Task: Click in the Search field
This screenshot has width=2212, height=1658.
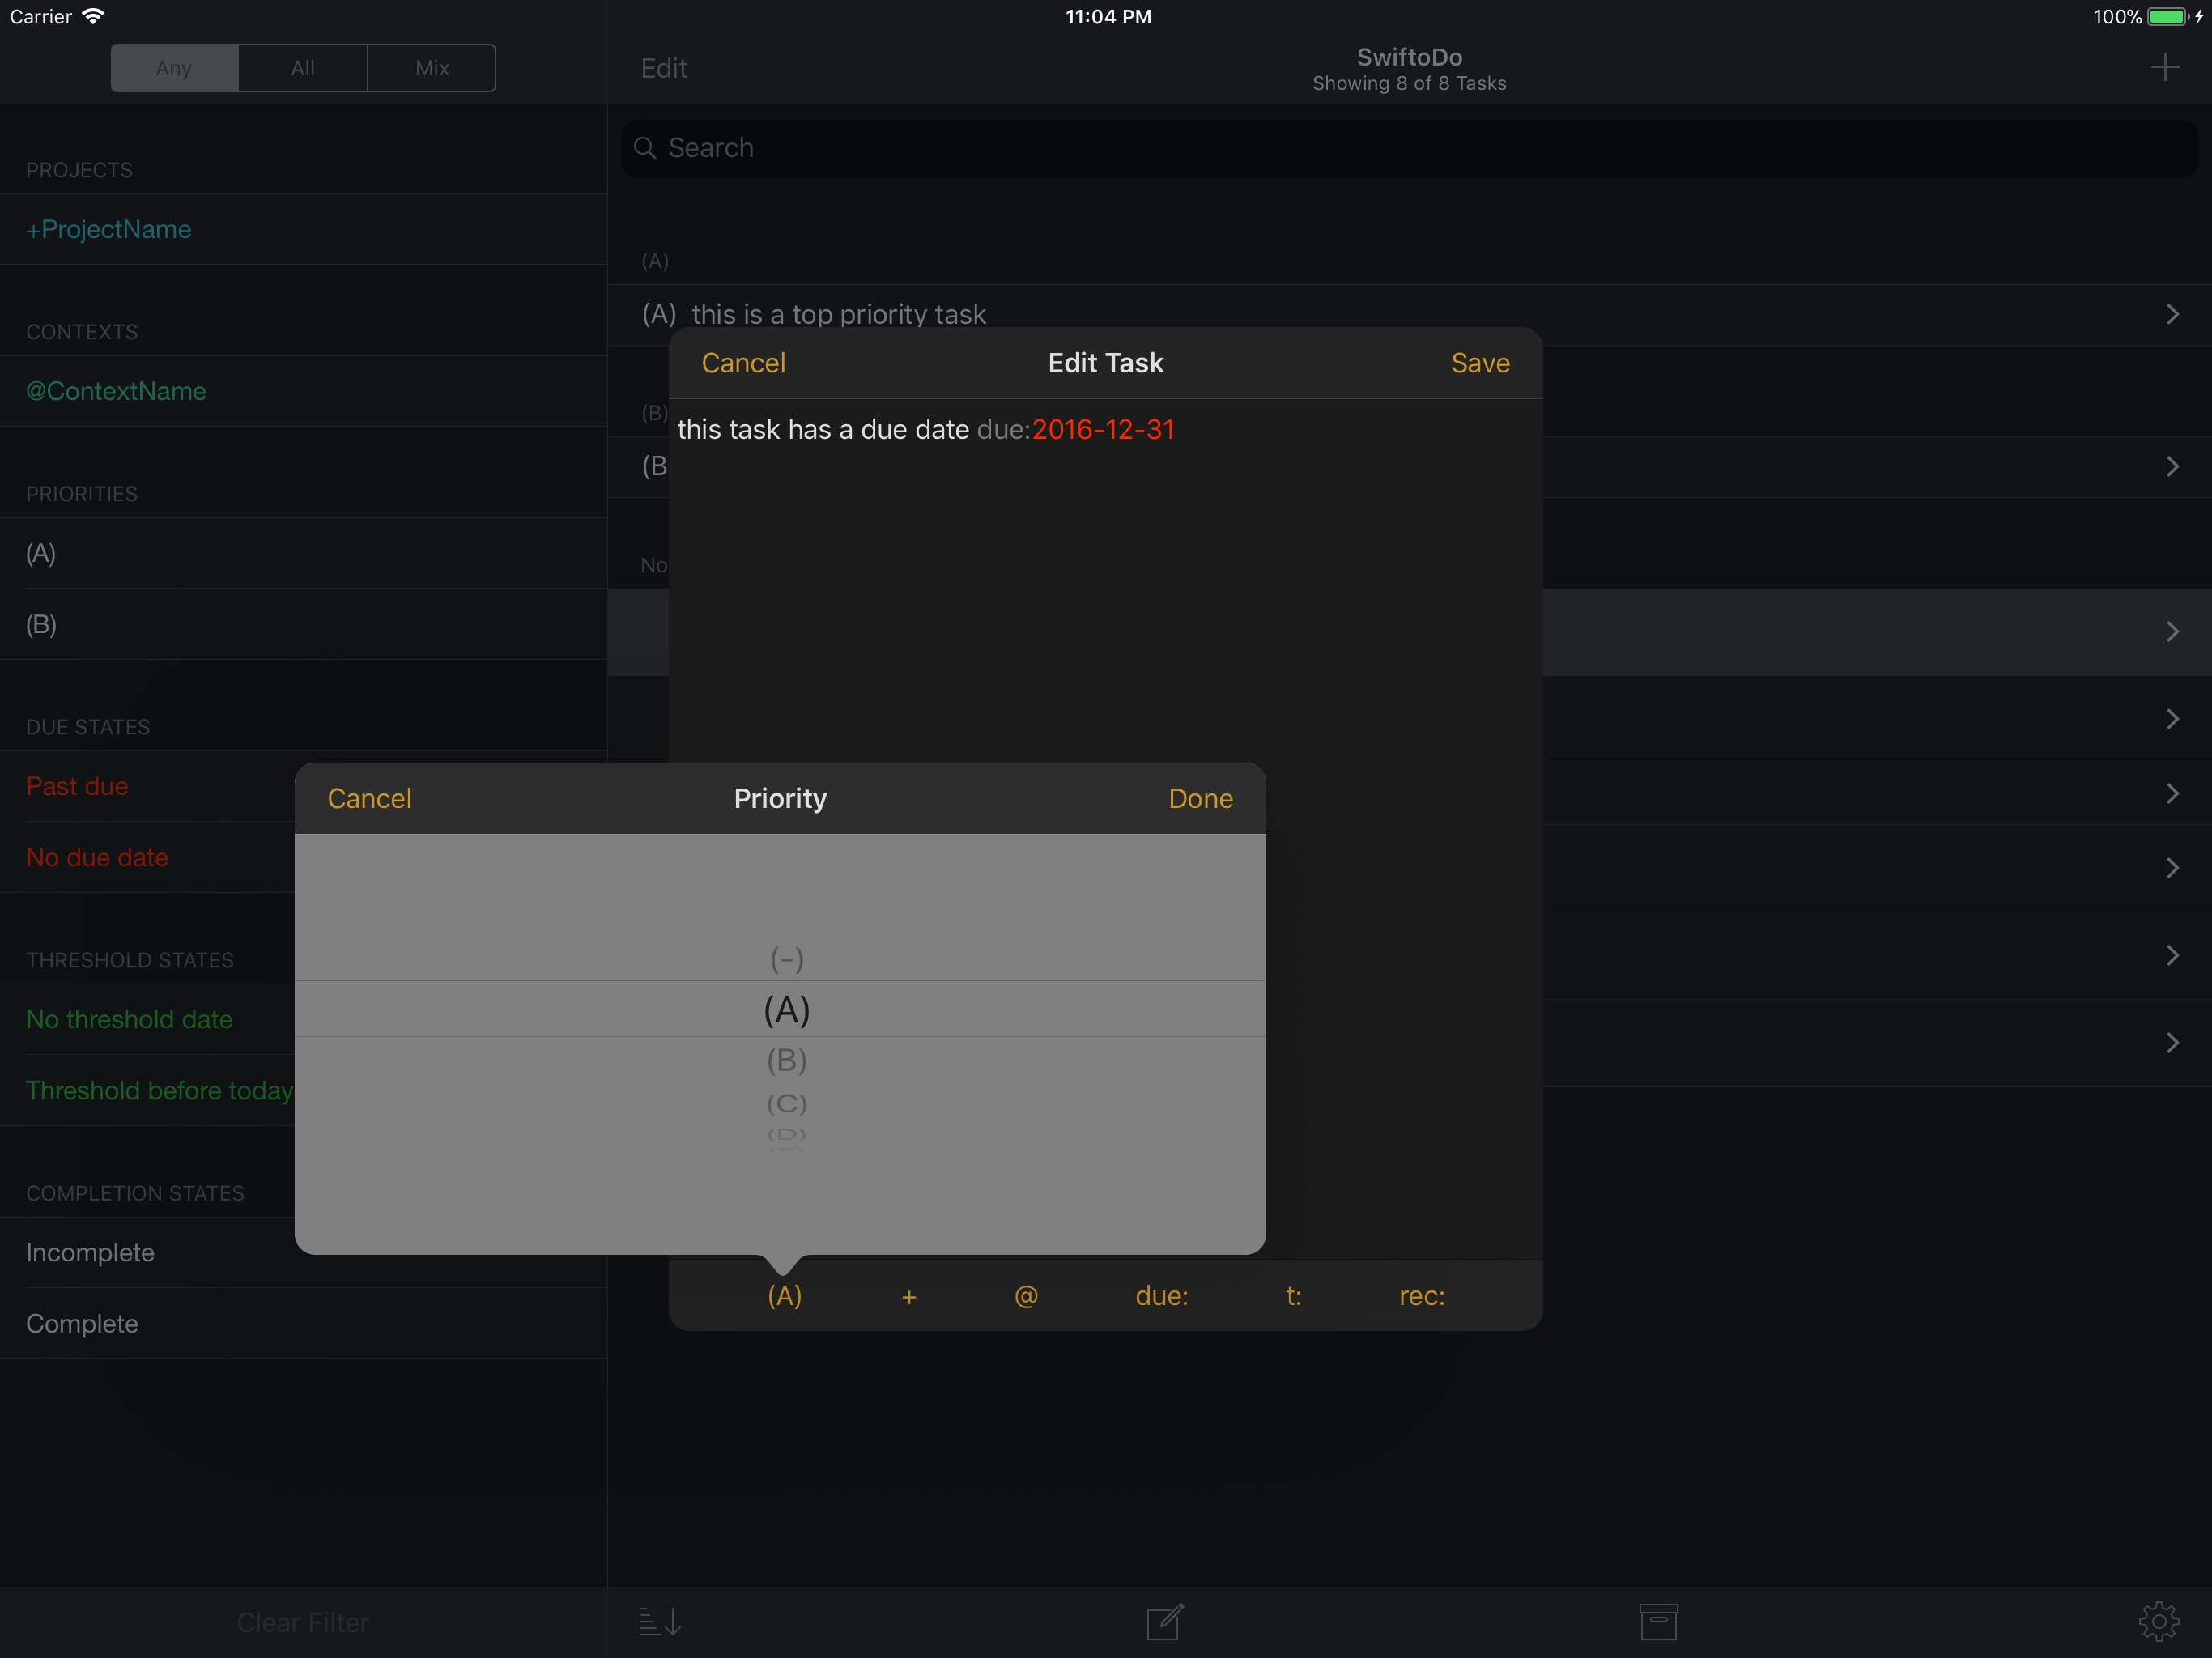Action: 1409,148
